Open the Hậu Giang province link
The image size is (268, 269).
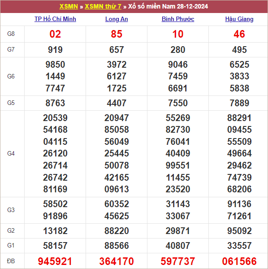tap(239, 19)
